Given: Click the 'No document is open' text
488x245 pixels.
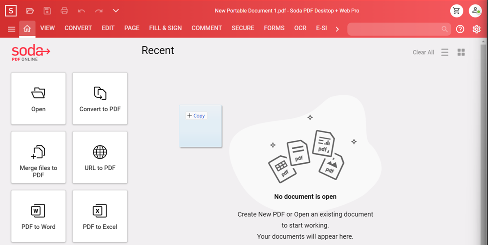Looking at the screenshot, I should [305, 196].
